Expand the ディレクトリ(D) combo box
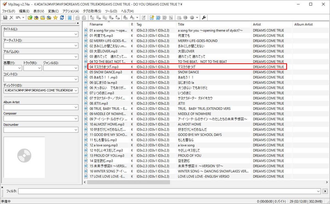Image resolution: width=330 pixels, height=204 pixels. point(76,90)
